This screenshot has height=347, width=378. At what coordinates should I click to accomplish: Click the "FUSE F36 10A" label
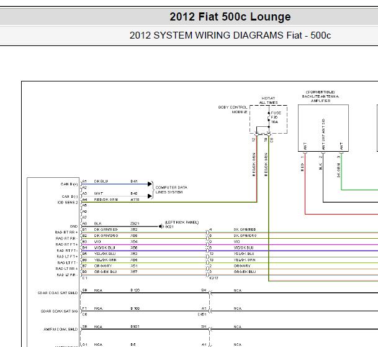[x=276, y=118]
